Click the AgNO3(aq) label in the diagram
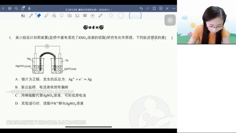The width and height of the screenshot is (236, 133). pyautogui.click(x=70, y=69)
